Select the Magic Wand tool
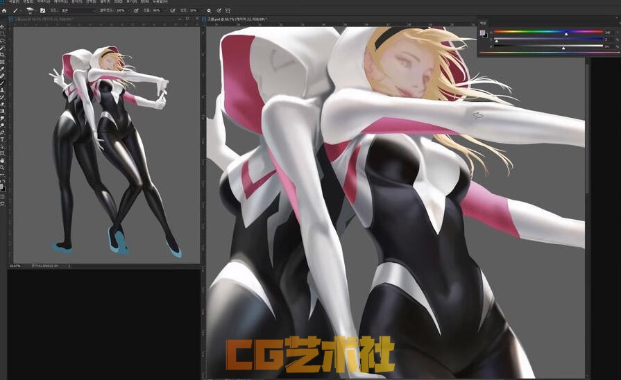Viewport: 621px width, 380px height. (x=2, y=47)
